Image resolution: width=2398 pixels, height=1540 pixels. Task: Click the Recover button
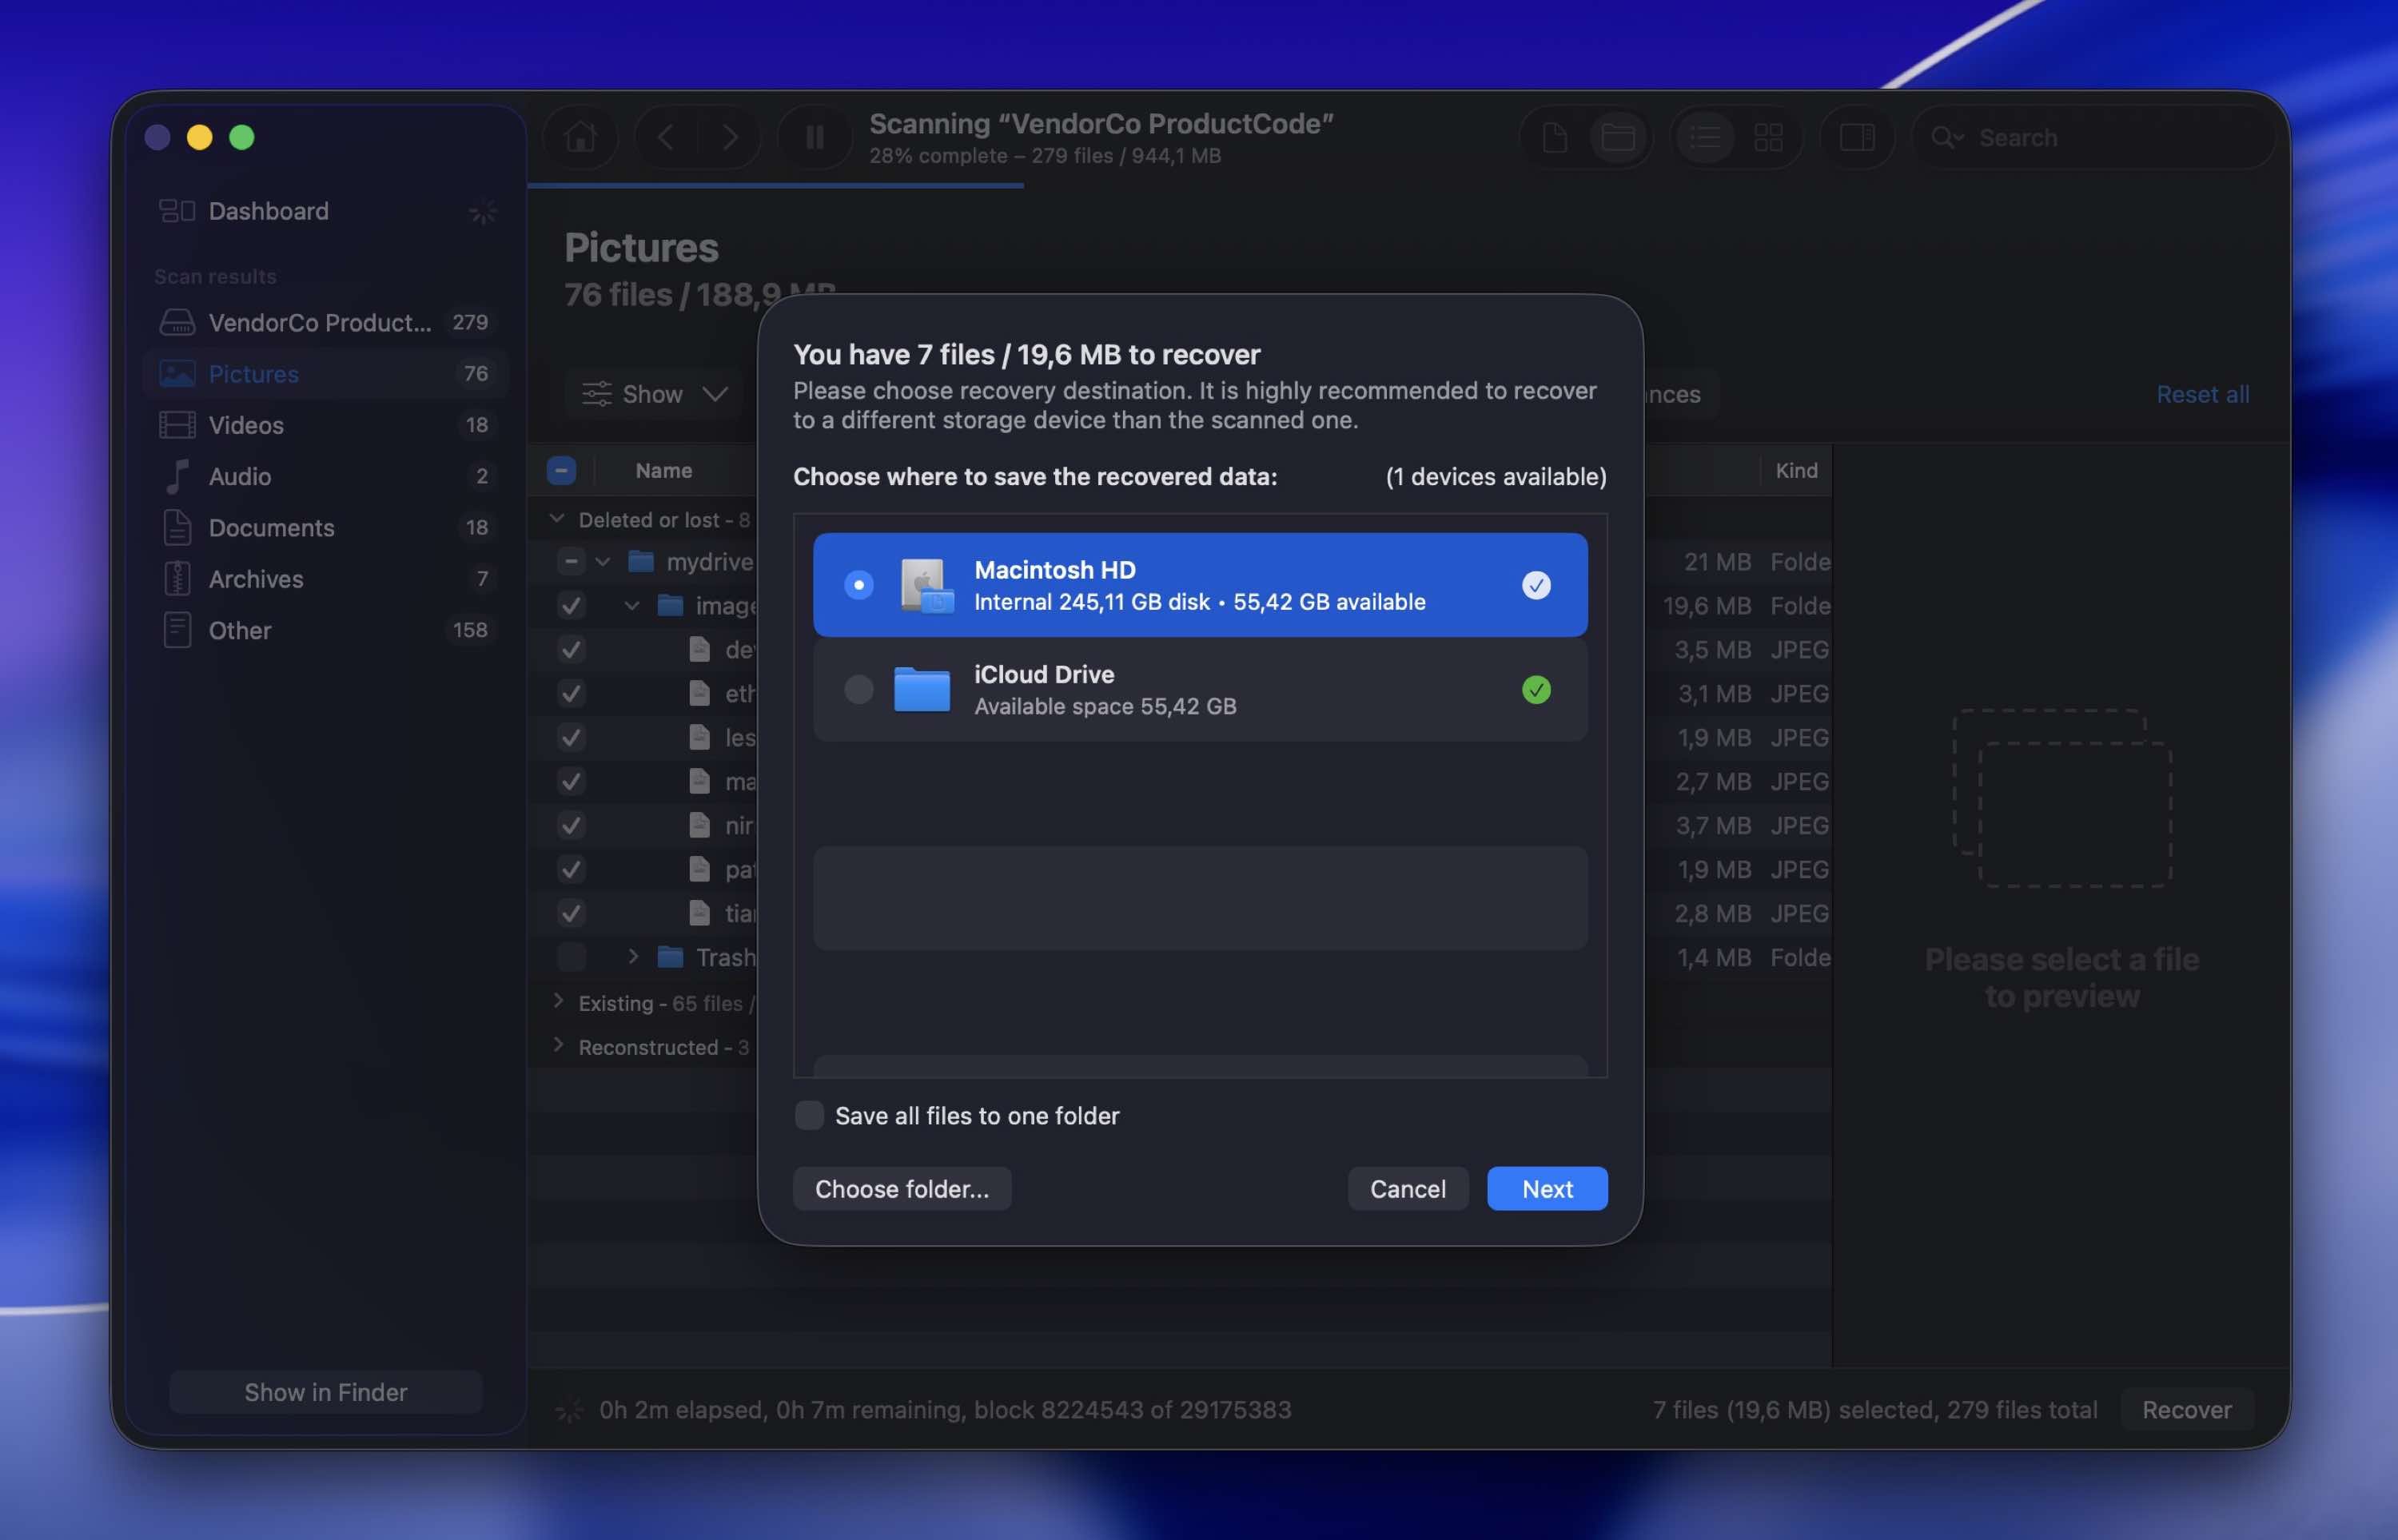2187,1409
